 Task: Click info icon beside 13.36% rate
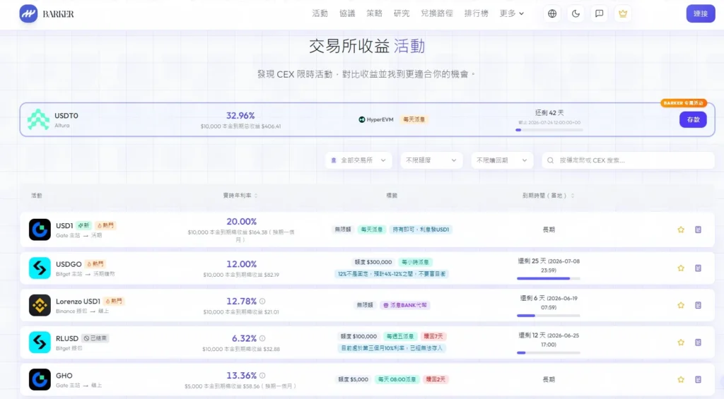(x=262, y=376)
